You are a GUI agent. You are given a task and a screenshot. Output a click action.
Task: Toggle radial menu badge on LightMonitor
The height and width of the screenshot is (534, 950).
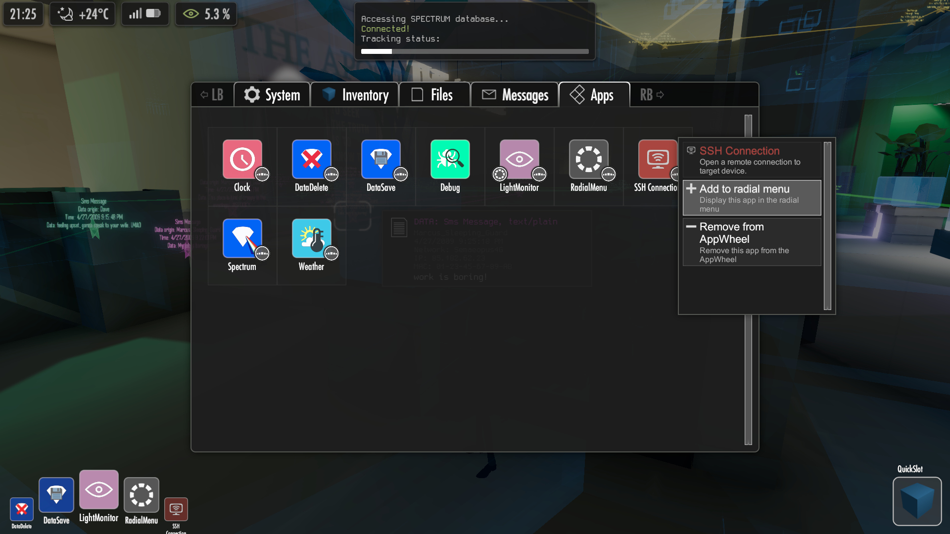click(500, 174)
